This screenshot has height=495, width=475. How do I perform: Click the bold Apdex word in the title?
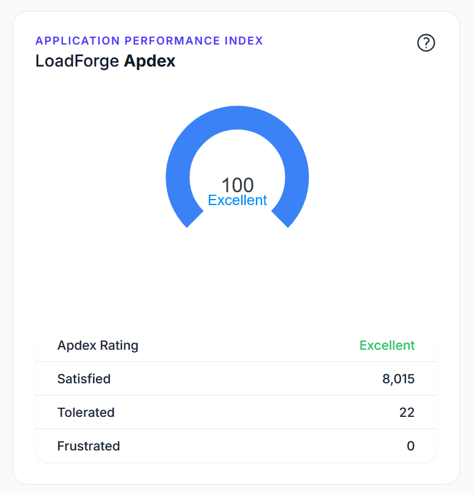click(150, 61)
